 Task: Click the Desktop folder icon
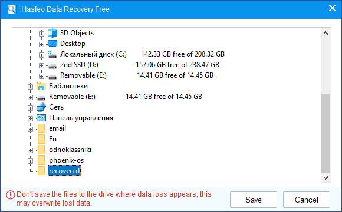(x=52, y=44)
